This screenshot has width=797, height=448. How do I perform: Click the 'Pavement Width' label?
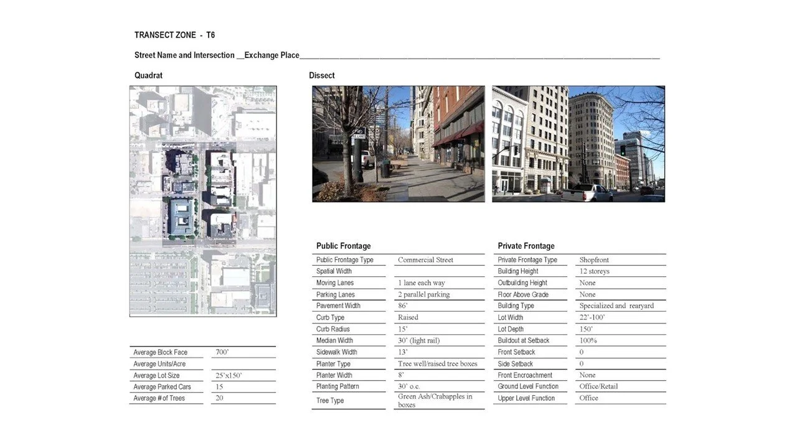[x=338, y=306]
